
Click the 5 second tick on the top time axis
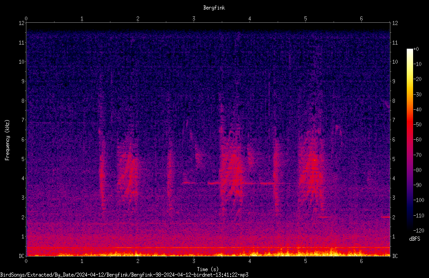point(305,18)
